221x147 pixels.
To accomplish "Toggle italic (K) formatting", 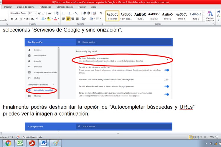I will point(17,19).
